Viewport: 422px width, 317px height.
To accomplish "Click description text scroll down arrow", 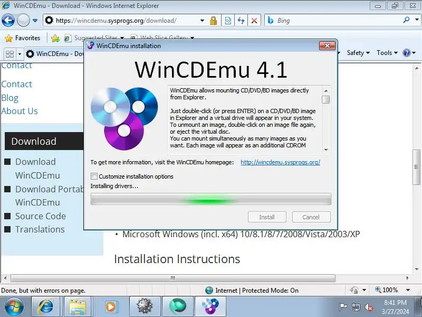I will [326, 150].
